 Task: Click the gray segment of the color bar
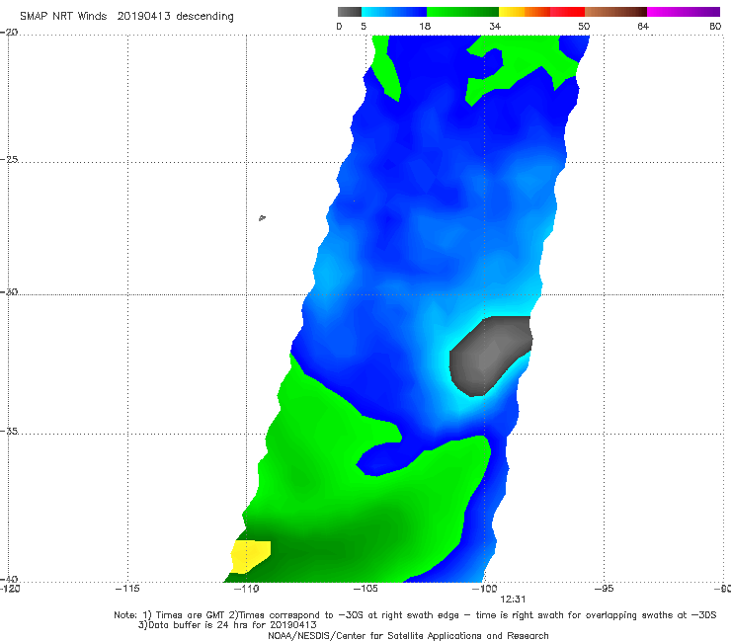point(350,12)
